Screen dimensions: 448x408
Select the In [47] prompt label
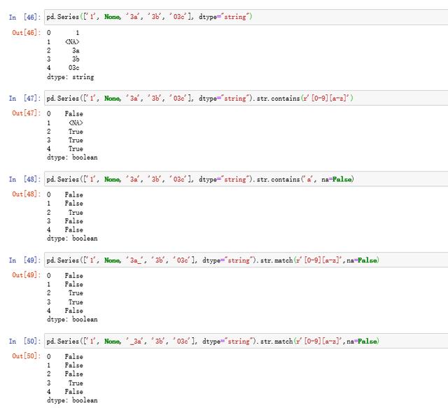(x=24, y=98)
